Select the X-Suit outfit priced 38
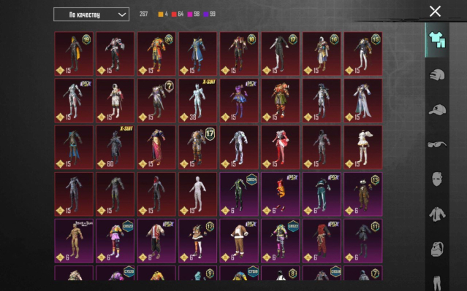Screen dimensions: 467x291 [198, 101]
